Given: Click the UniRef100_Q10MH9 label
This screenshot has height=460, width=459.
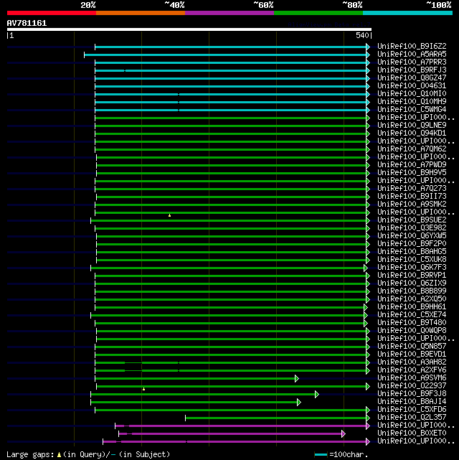Looking at the screenshot, I should tap(412, 101).
